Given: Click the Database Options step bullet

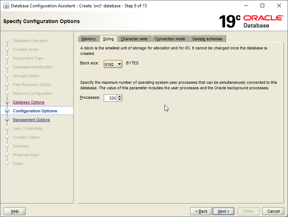Looking at the screenshot, I should click(x=7, y=102).
